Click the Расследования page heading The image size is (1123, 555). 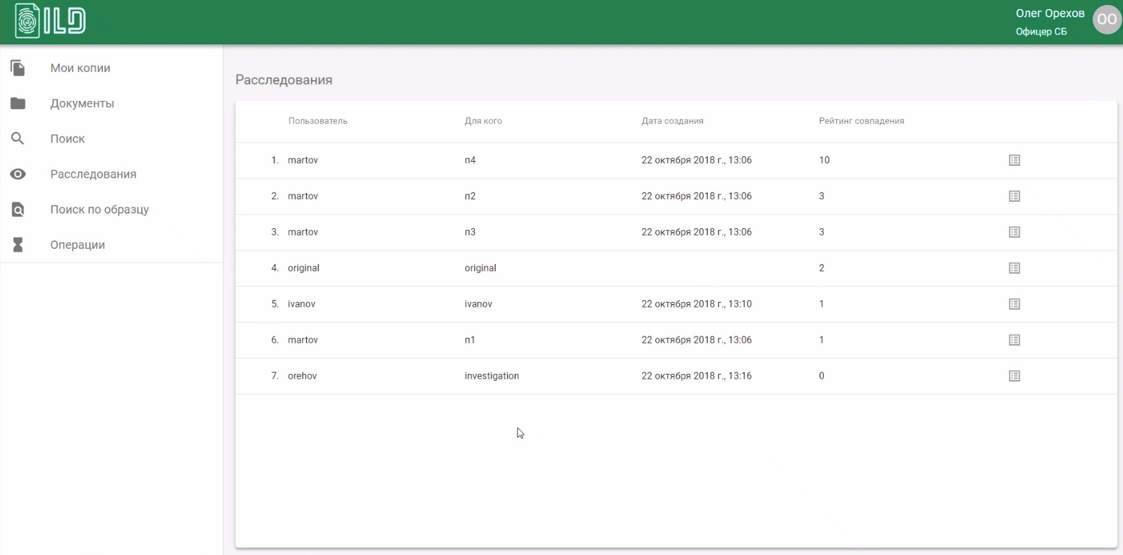tap(284, 80)
